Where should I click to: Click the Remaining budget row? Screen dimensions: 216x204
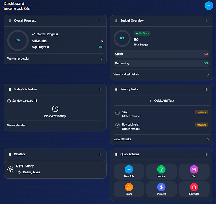[161, 63]
